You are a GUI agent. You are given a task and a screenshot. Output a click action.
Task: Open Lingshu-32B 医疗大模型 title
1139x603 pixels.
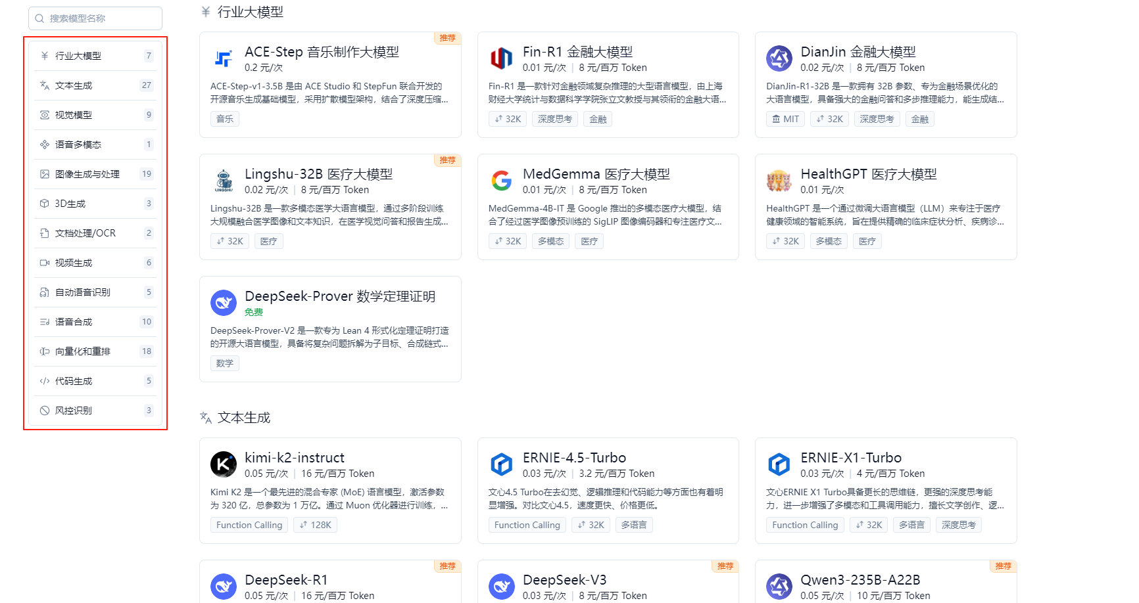pyautogui.click(x=318, y=174)
